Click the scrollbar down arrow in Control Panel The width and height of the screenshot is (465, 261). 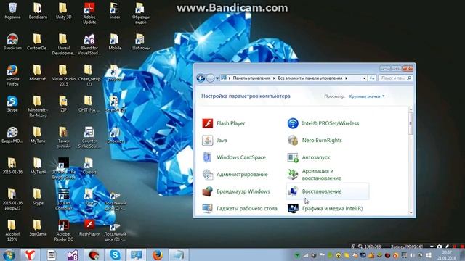point(411,212)
